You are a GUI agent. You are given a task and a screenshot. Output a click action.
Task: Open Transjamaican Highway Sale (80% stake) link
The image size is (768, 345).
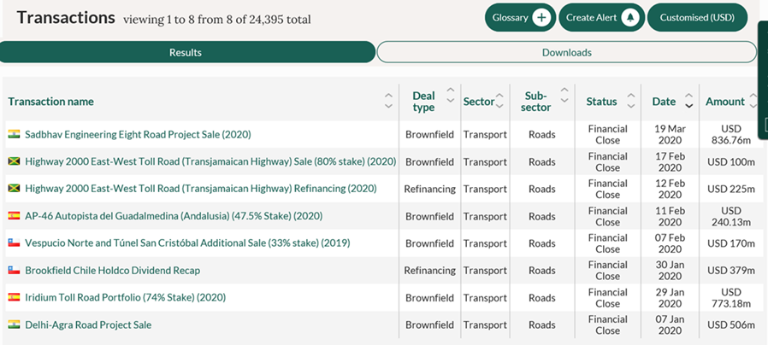click(210, 161)
